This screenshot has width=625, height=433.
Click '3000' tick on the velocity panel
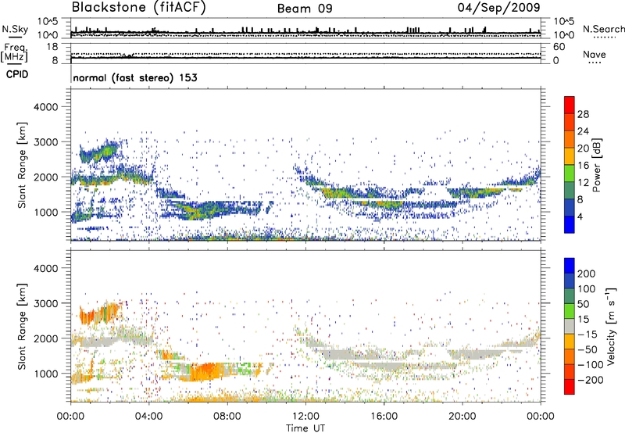[x=46, y=303]
